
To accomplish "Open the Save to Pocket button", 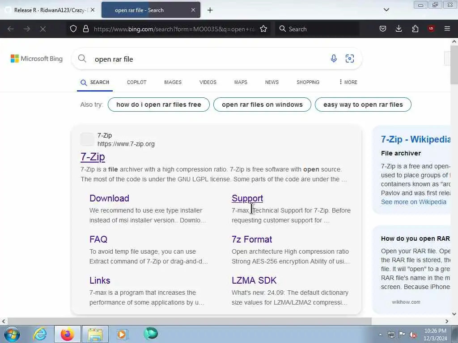I will [x=383, y=29].
